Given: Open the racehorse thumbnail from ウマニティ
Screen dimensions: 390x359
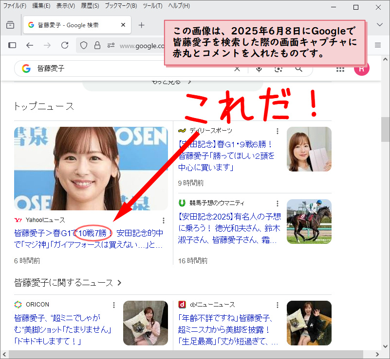Looking at the screenshot, I should [x=309, y=222].
